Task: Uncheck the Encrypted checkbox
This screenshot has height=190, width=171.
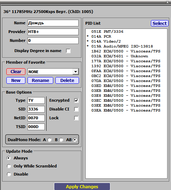Action: click(x=76, y=100)
